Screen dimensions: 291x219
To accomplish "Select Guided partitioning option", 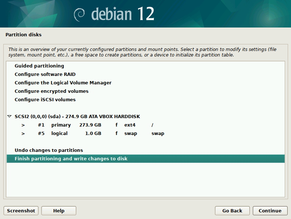I will point(145,66).
